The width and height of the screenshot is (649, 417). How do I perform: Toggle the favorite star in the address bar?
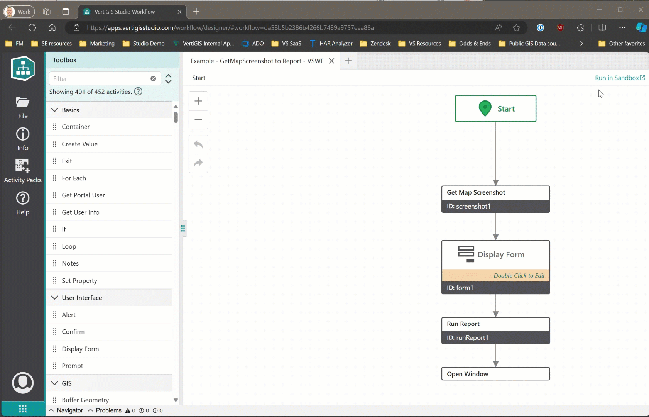click(517, 27)
